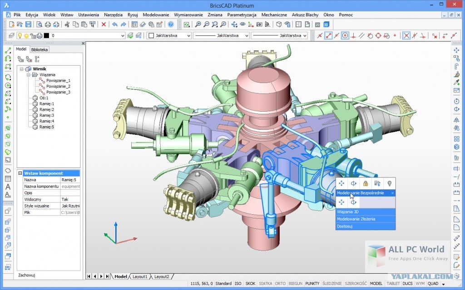The image size is (465, 290).
Task: Click the camera icon in the view toolbar
Action: [259, 25]
